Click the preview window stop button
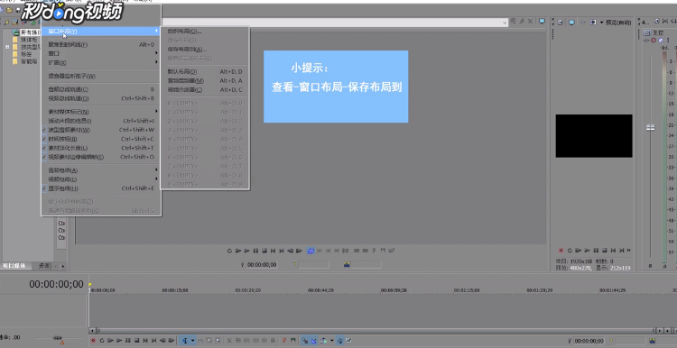This screenshot has height=348, width=677. [605, 250]
